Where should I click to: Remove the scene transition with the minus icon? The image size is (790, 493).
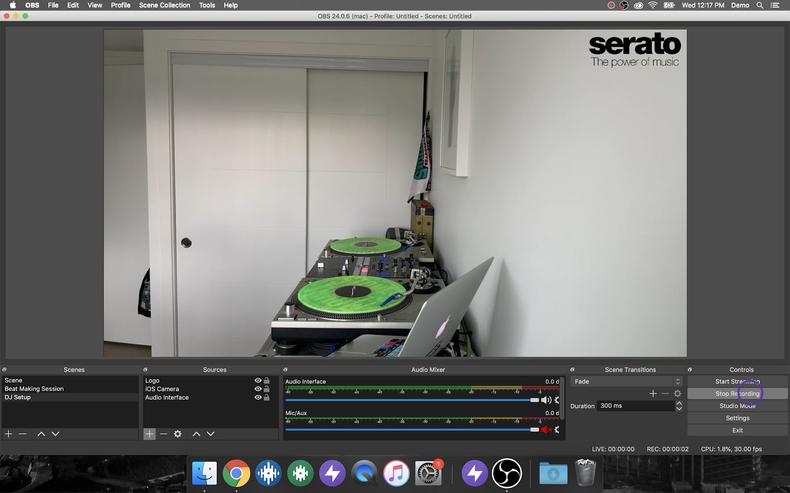pyautogui.click(x=665, y=393)
